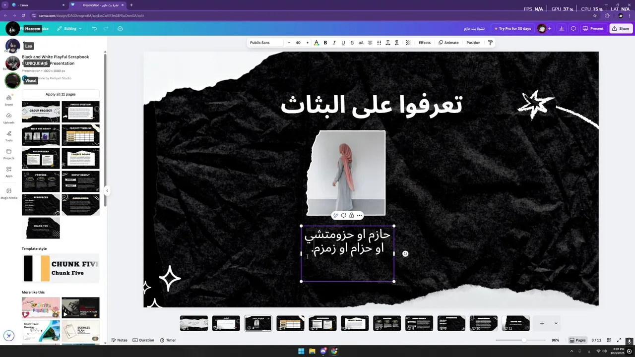Toggle bold formatting
This screenshot has height=357, width=635.
pyautogui.click(x=325, y=43)
